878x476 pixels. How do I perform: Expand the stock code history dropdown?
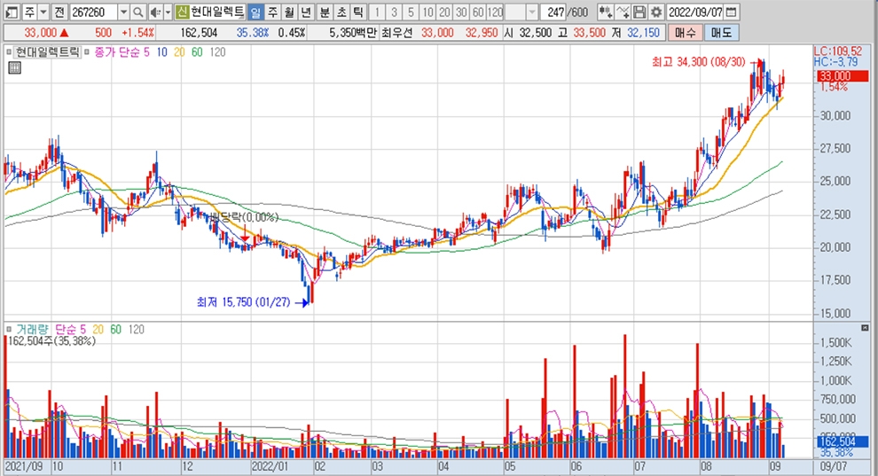pyautogui.click(x=124, y=12)
